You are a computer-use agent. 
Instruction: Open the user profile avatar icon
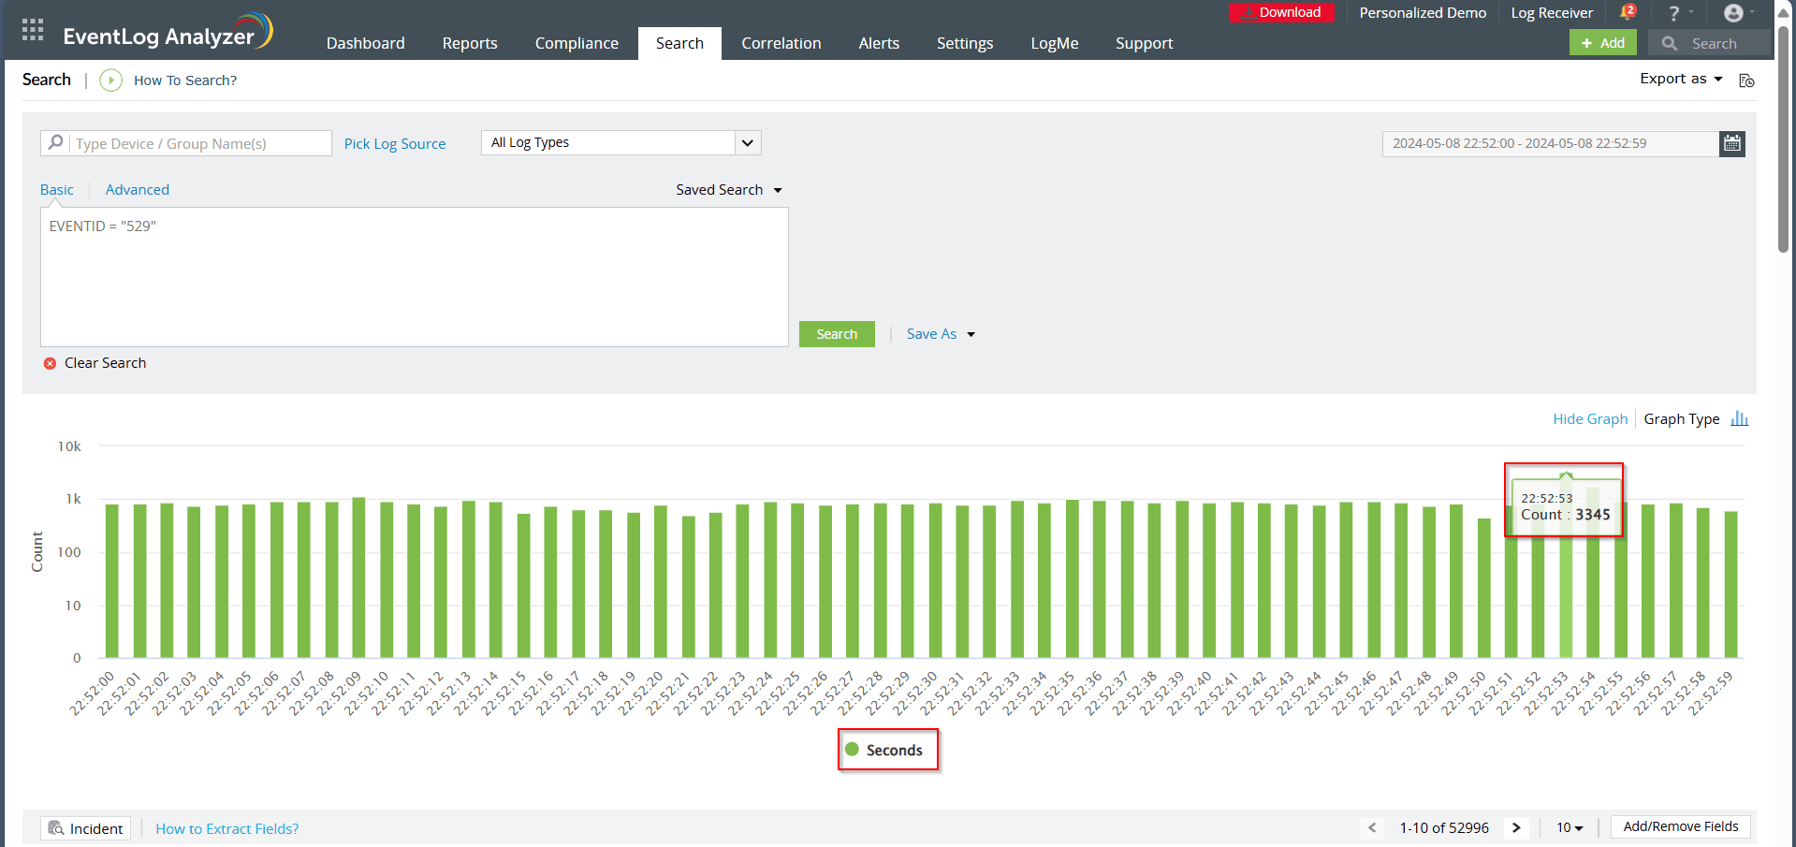pyautogui.click(x=1733, y=13)
